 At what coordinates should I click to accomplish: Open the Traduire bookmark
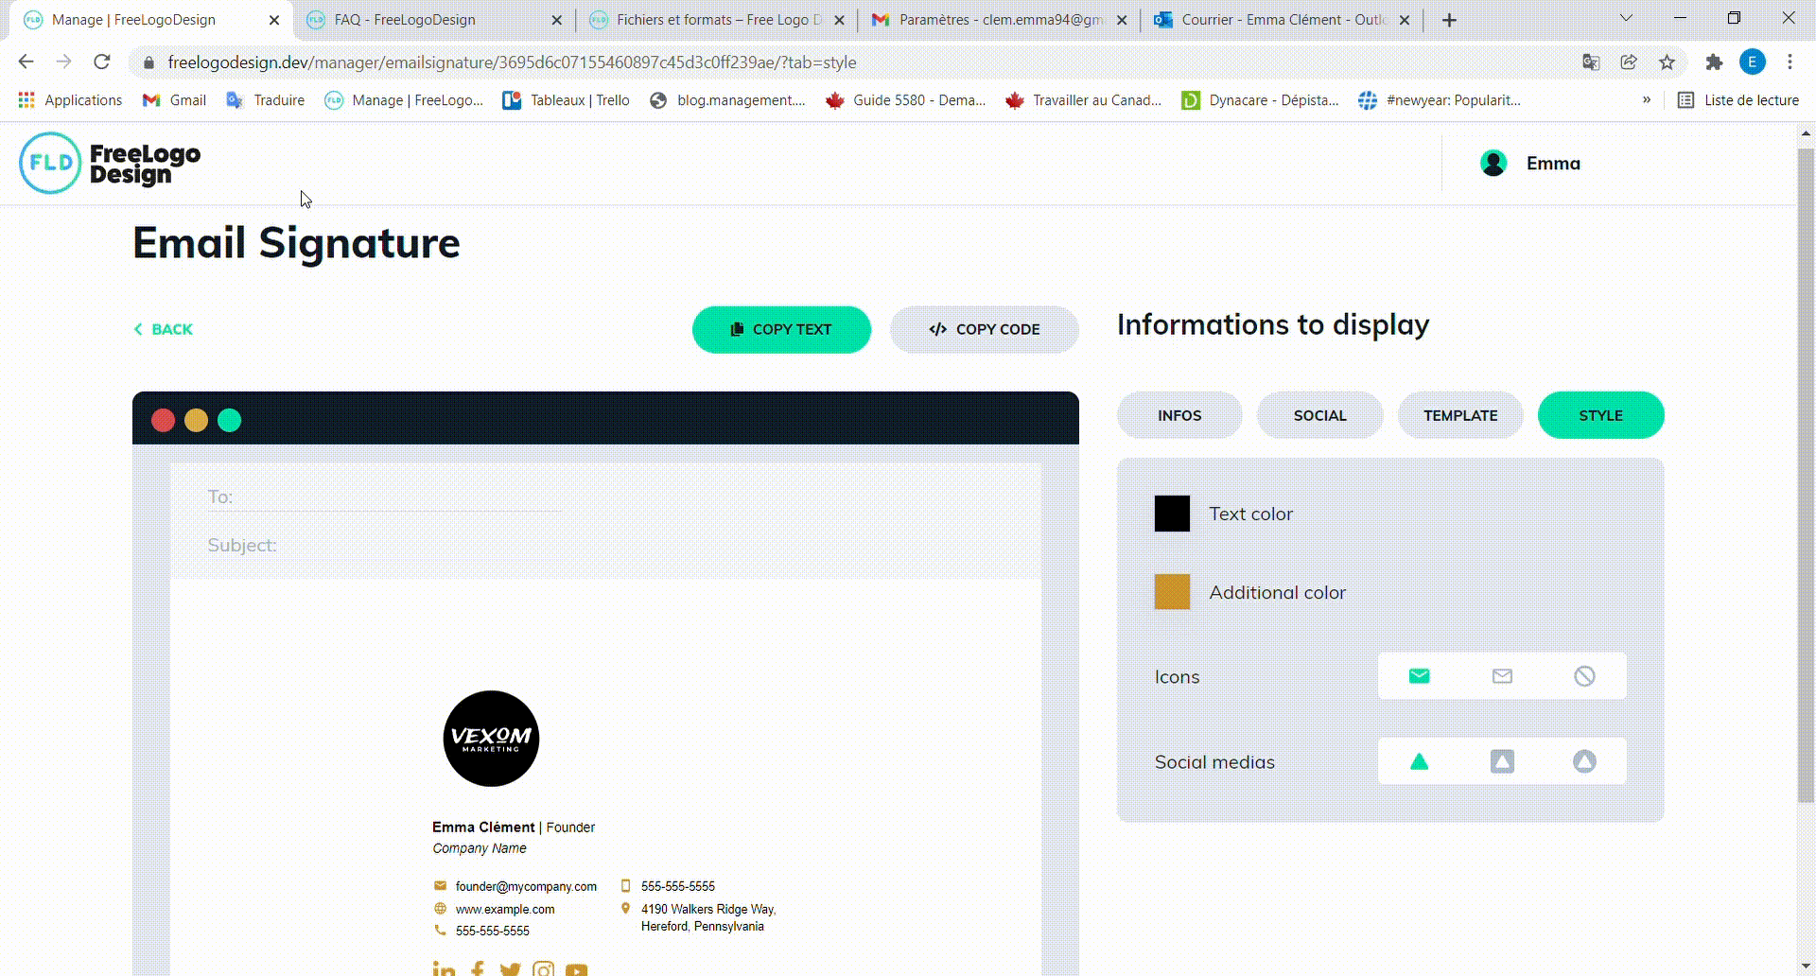click(266, 100)
